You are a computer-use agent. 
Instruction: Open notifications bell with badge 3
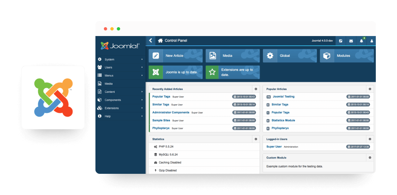tap(361, 41)
